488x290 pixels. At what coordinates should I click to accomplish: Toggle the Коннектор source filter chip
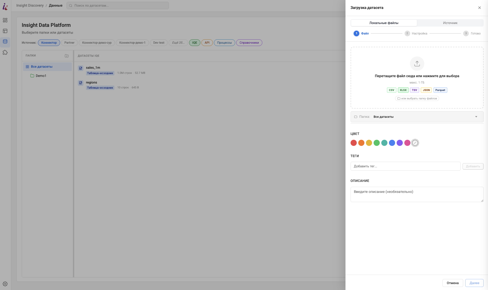pyautogui.click(x=49, y=43)
